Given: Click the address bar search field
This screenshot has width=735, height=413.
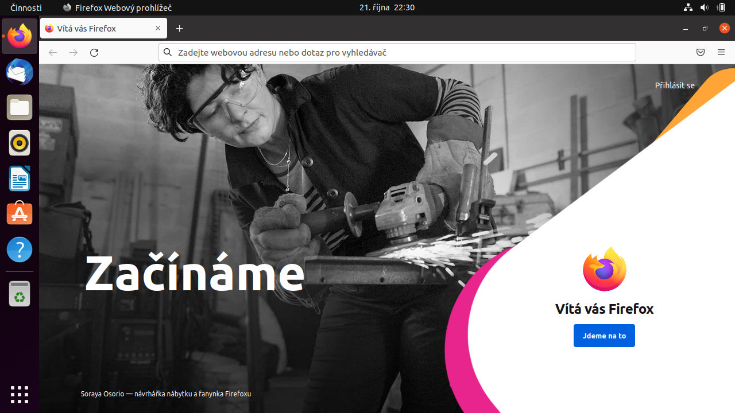Looking at the screenshot, I should click(x=397, y=52).
